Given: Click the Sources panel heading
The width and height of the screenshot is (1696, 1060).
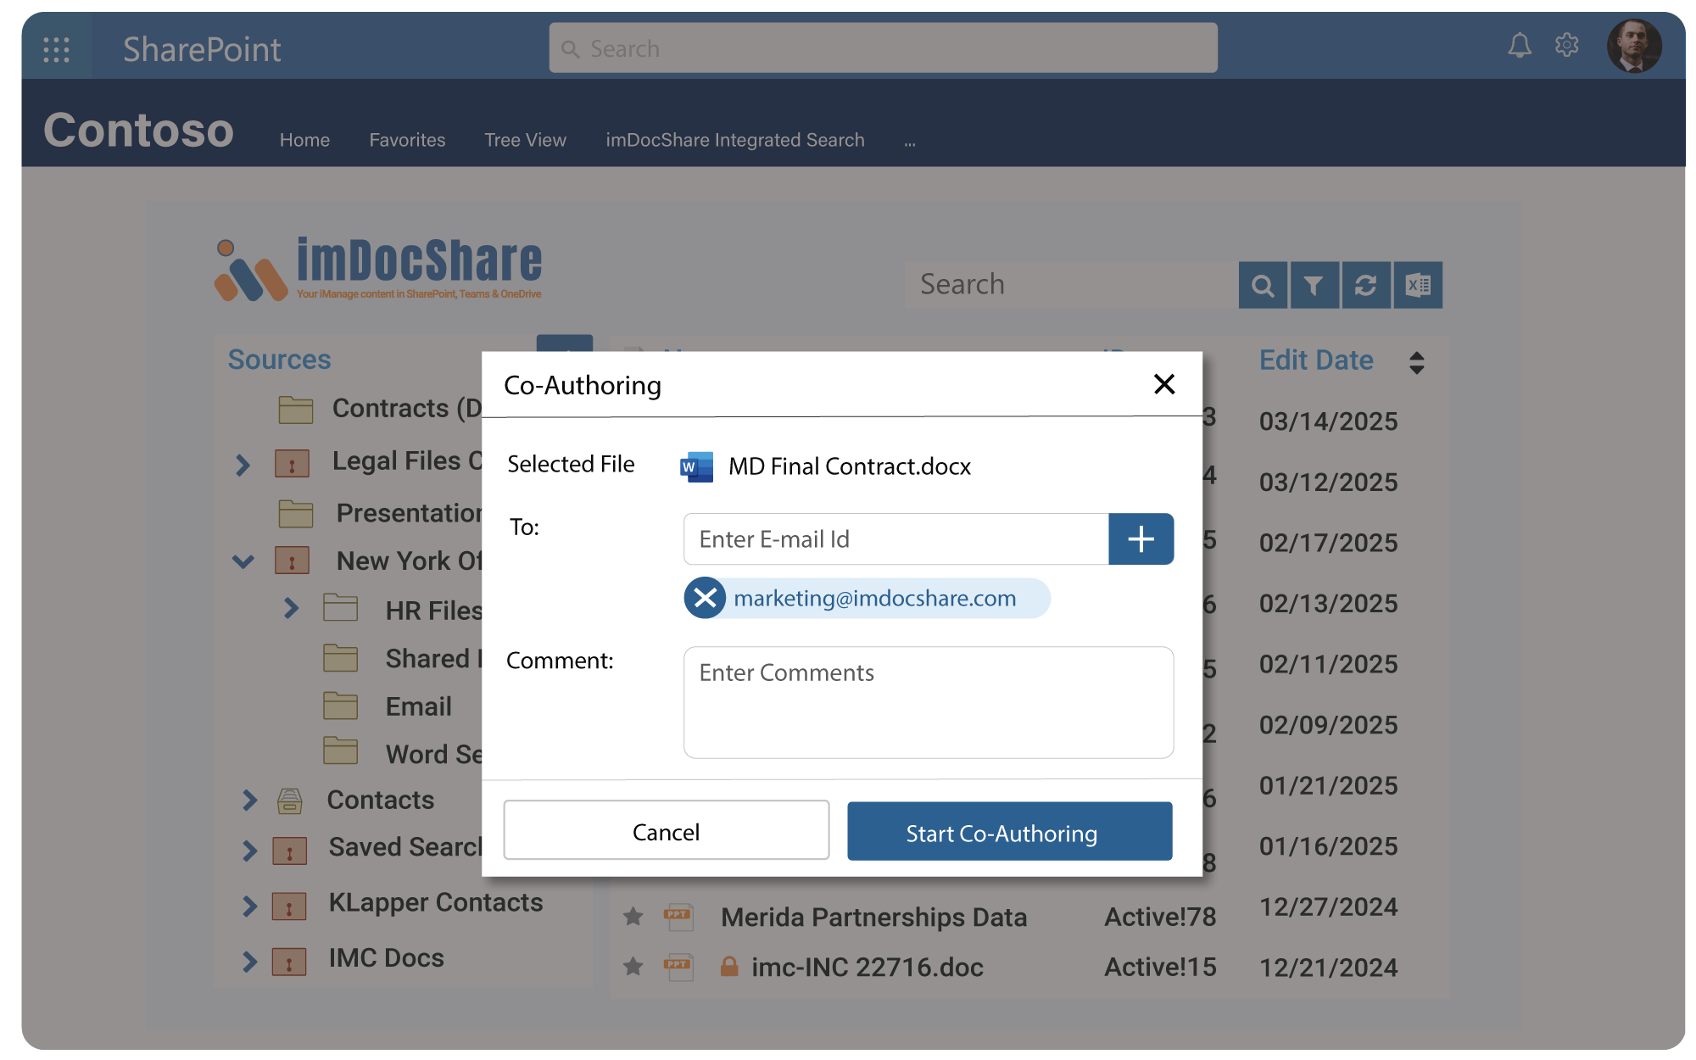Looking at the screenshot, I should (279, 360).
